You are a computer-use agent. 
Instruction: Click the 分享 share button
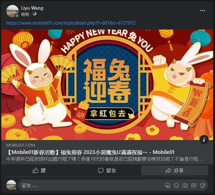click(x=175, y=170)
